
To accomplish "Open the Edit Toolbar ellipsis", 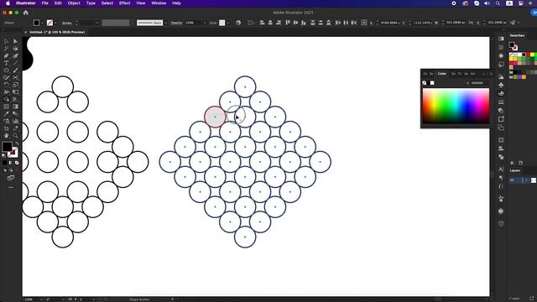I will (x=11, y=187).
